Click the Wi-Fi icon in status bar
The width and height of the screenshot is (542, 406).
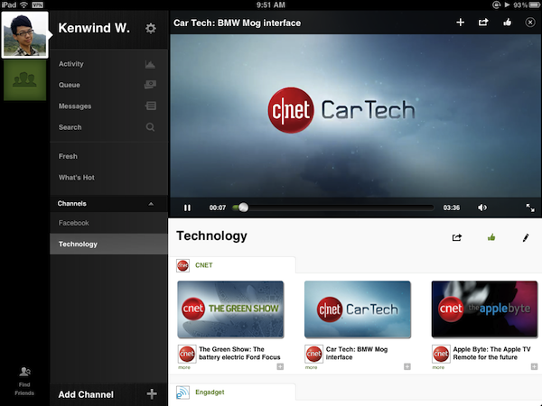click(x=23, y=5)
